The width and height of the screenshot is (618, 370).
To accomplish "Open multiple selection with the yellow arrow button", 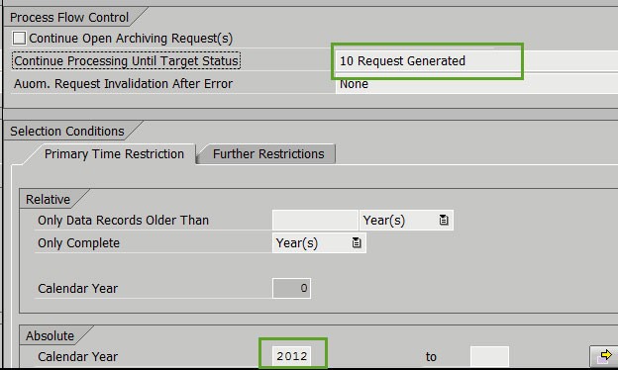I will coord(604,356).
